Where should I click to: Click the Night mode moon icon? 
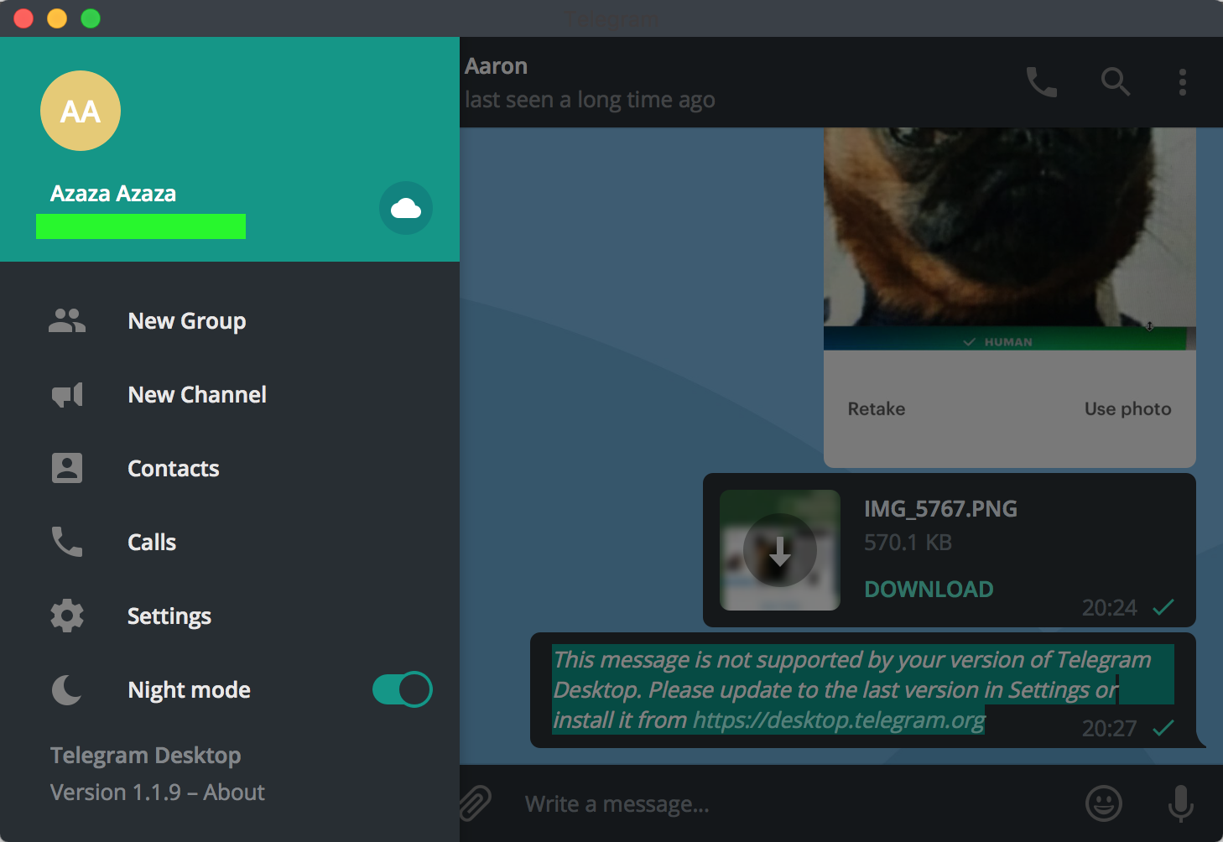coord(67,689)
